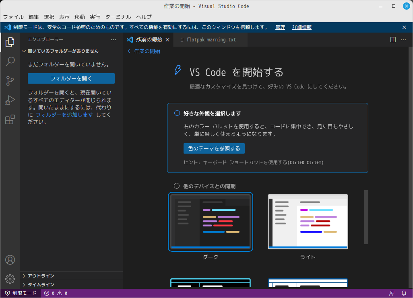Open the 移動 menu
Viewport: 413px width, 298px height.
click(x=80, y=17)
